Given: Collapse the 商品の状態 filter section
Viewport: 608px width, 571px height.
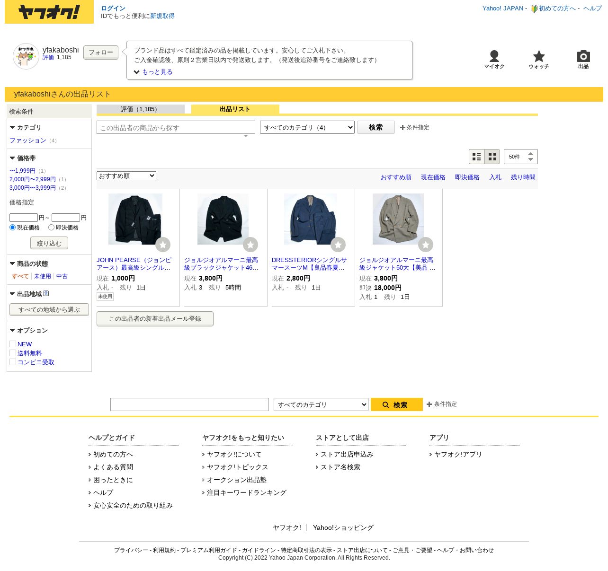Looking at the screenshot, I should 12,264.
